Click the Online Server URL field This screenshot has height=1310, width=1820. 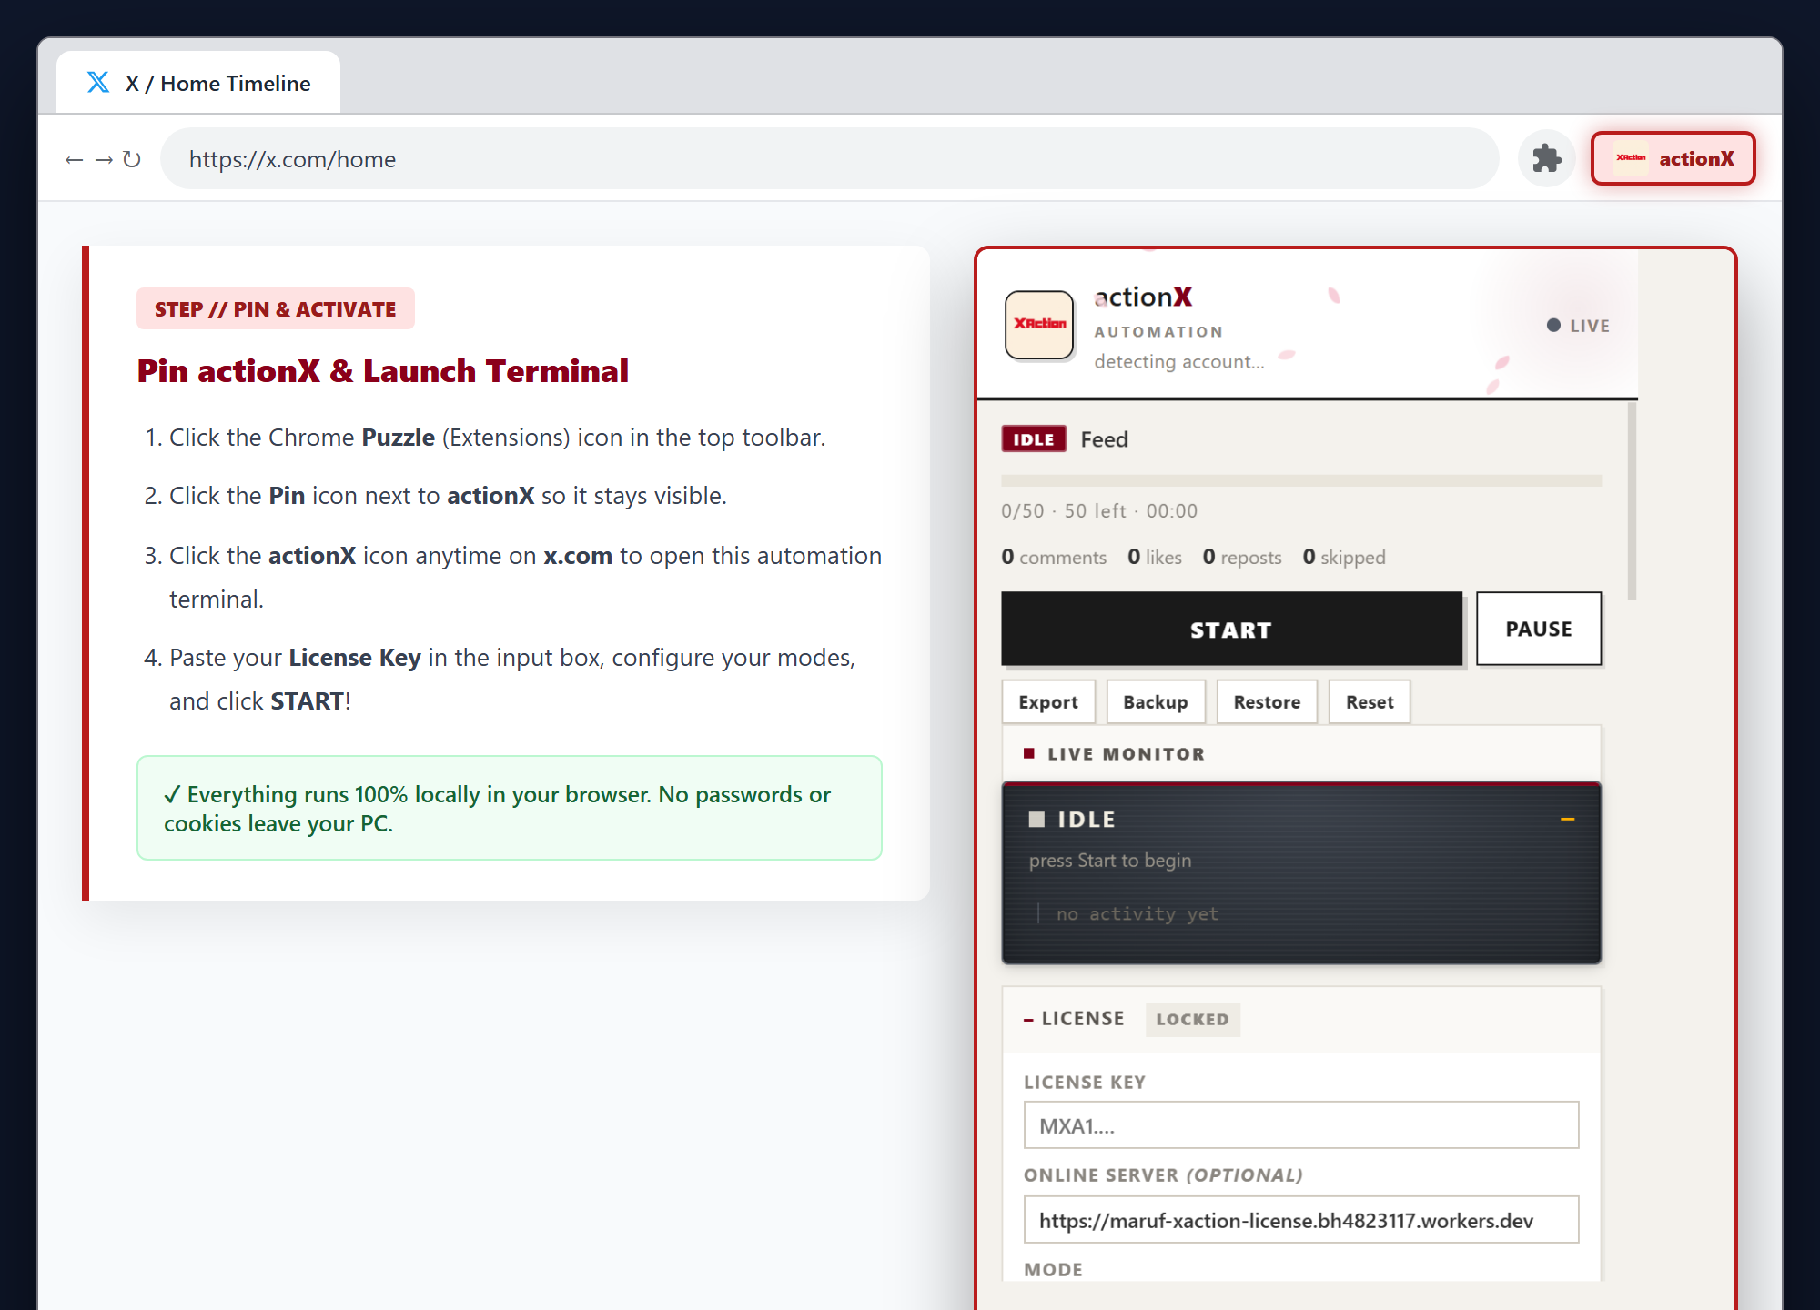click(x=1301, y=1220)
